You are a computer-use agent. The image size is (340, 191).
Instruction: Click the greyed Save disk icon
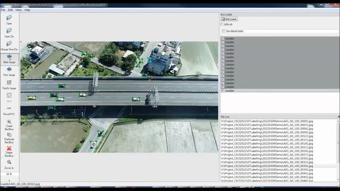[9, 95]
